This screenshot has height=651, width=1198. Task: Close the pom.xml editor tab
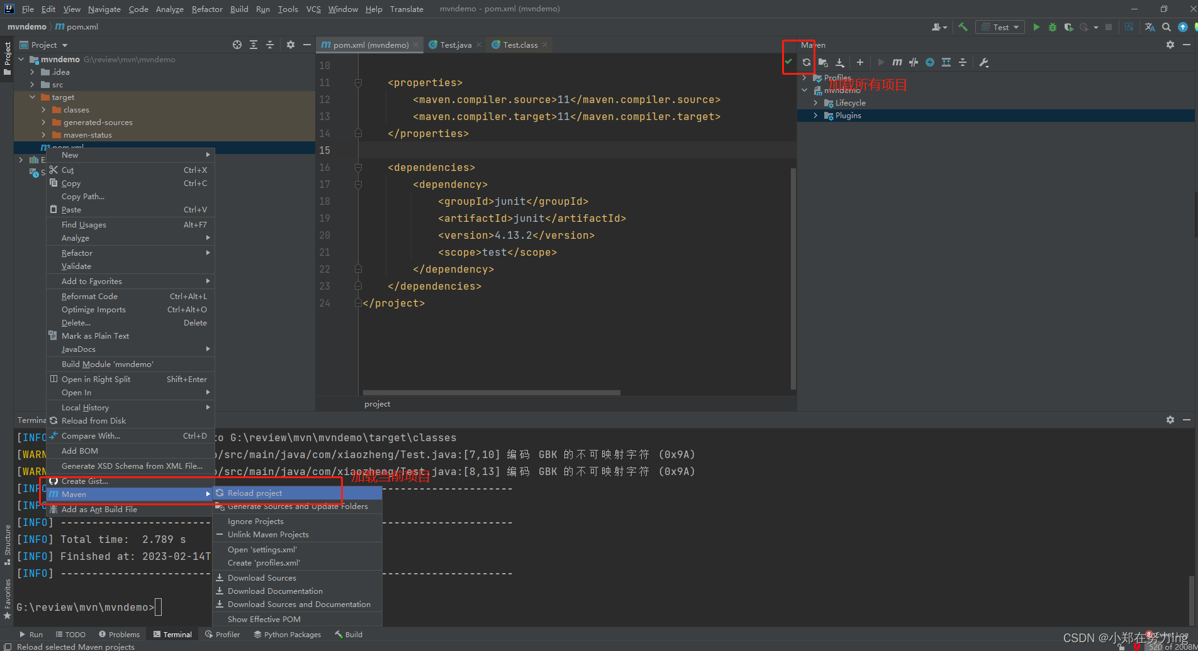click(417, 45)
